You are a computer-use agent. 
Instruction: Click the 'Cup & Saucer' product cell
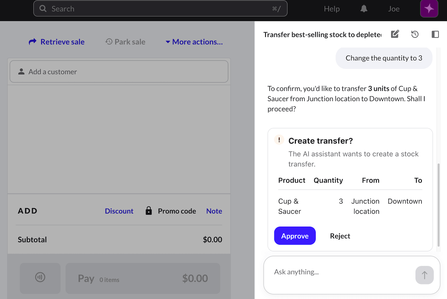[x=290, y=206]
